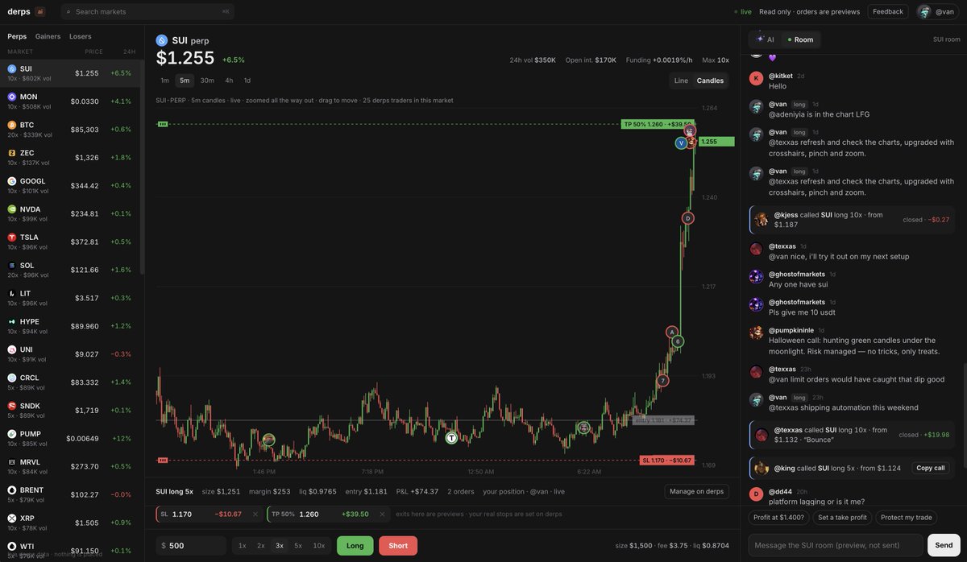The height and width of the screenshot is (562, 967).
Task: Click the ZEC coin icon in market list
Action: 12,153
